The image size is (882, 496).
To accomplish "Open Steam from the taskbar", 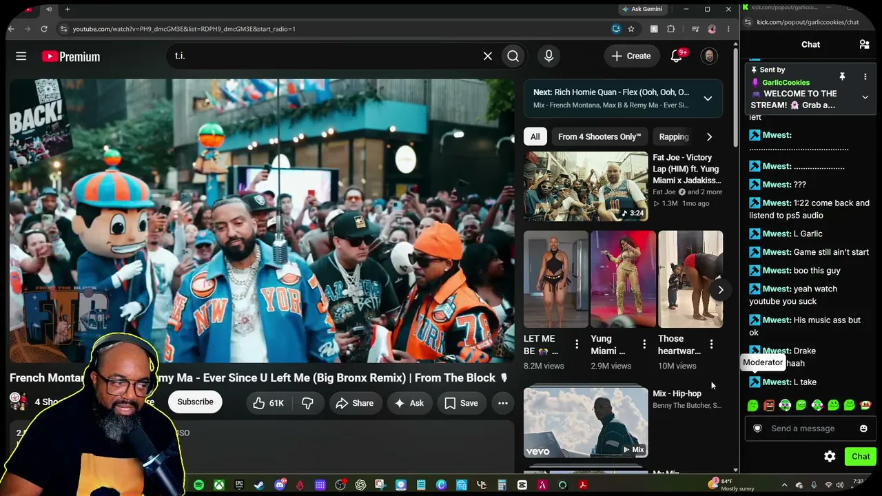I will [x=259, y=485].
